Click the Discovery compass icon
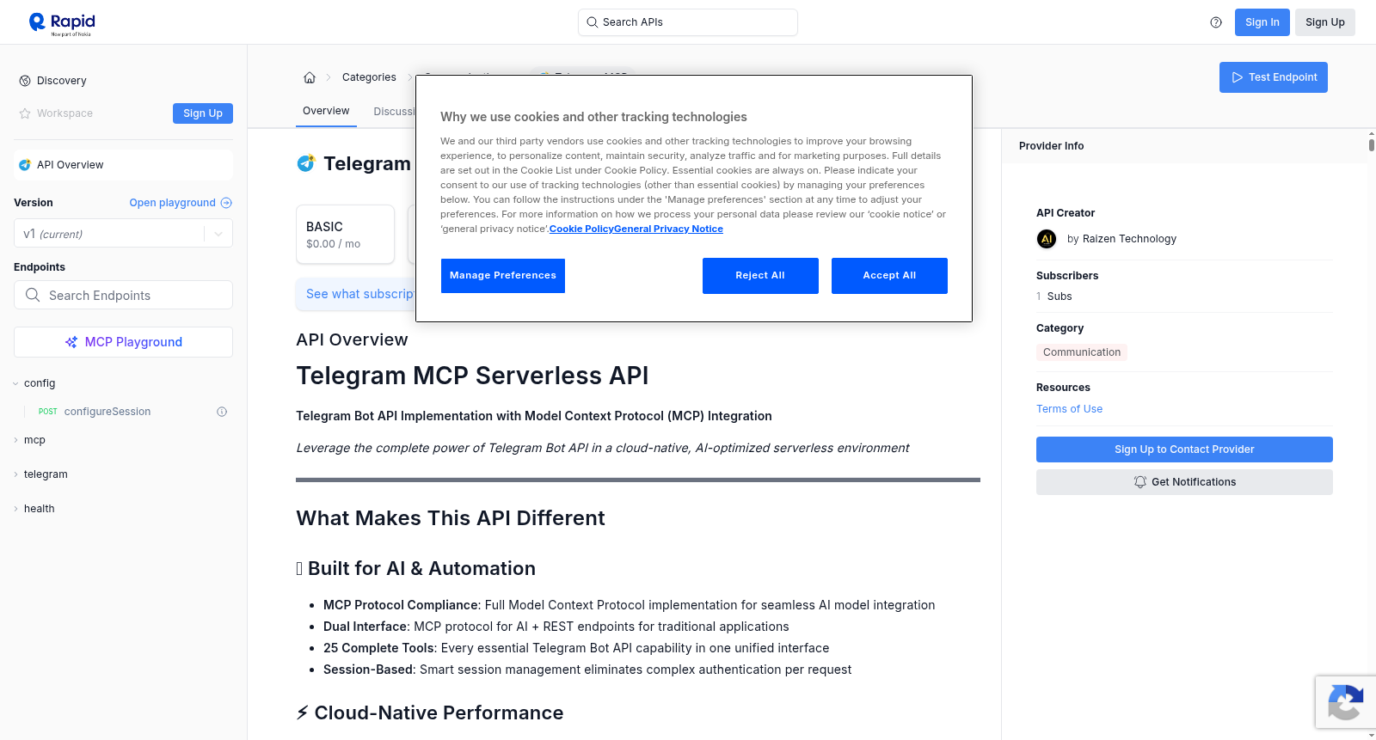The height and width of the screenshot is (740, 1376). click(25, 81)
